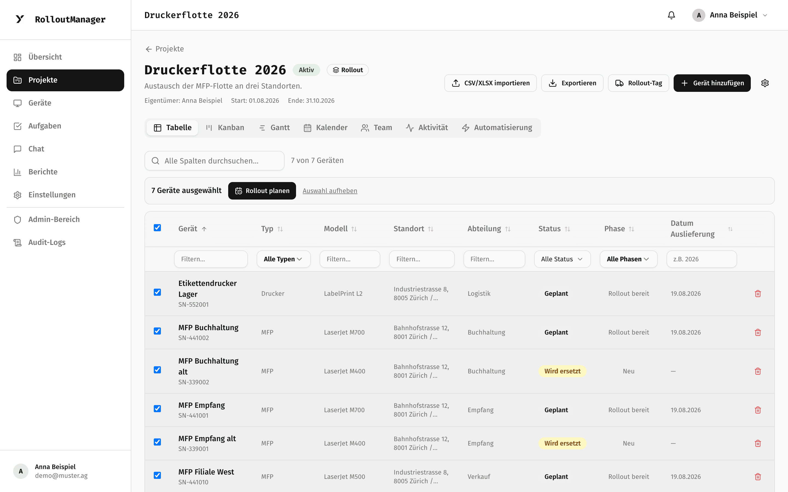Open the Alle Phasen filter dropdown

pyautogui.click(x=628, y=259)
